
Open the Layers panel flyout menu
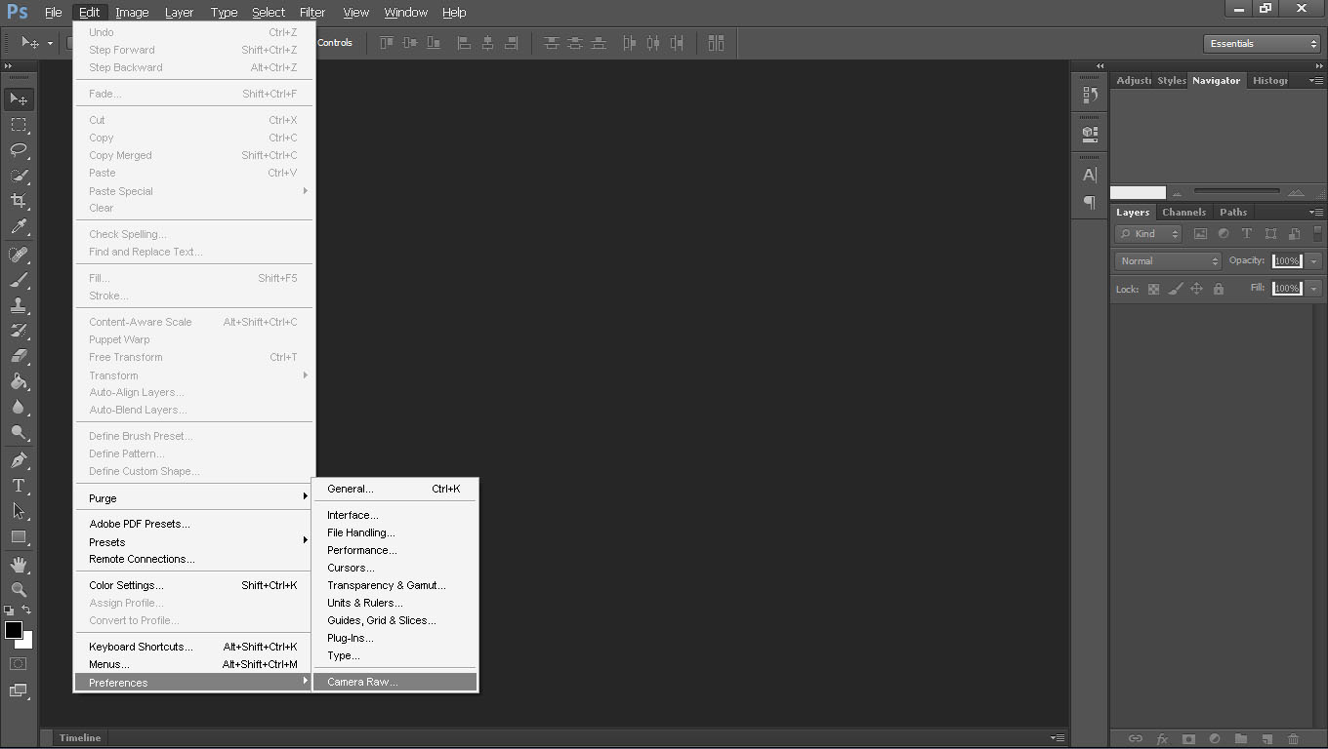tap(1315, 213)
